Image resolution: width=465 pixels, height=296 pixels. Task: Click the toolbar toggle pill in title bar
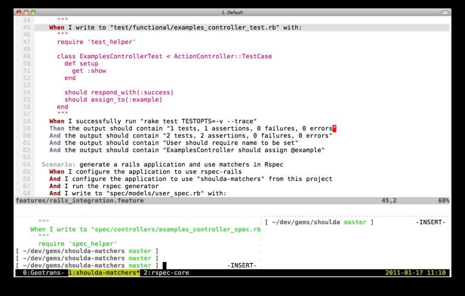(x=445, y=12)
